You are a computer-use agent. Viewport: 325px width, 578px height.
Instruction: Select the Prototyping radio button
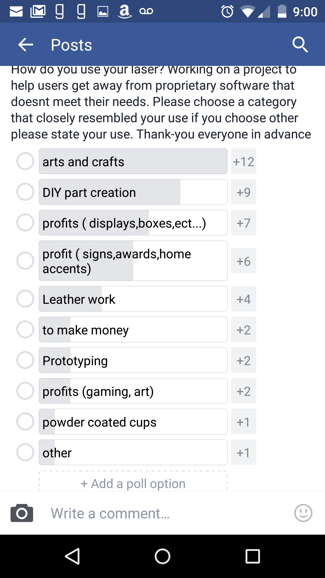pos(25,360)
